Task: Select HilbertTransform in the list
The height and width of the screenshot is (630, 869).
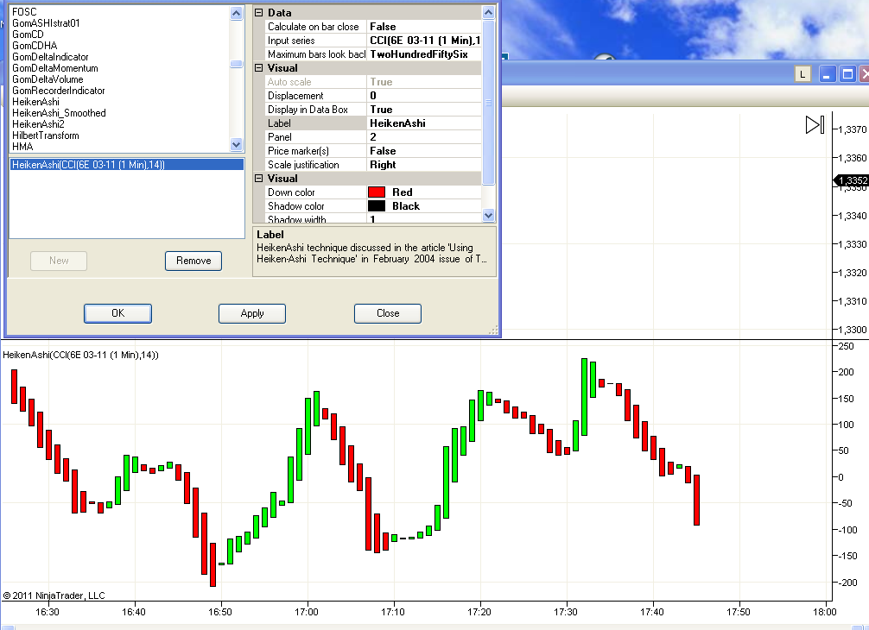Action: click(x=46, y=135)
